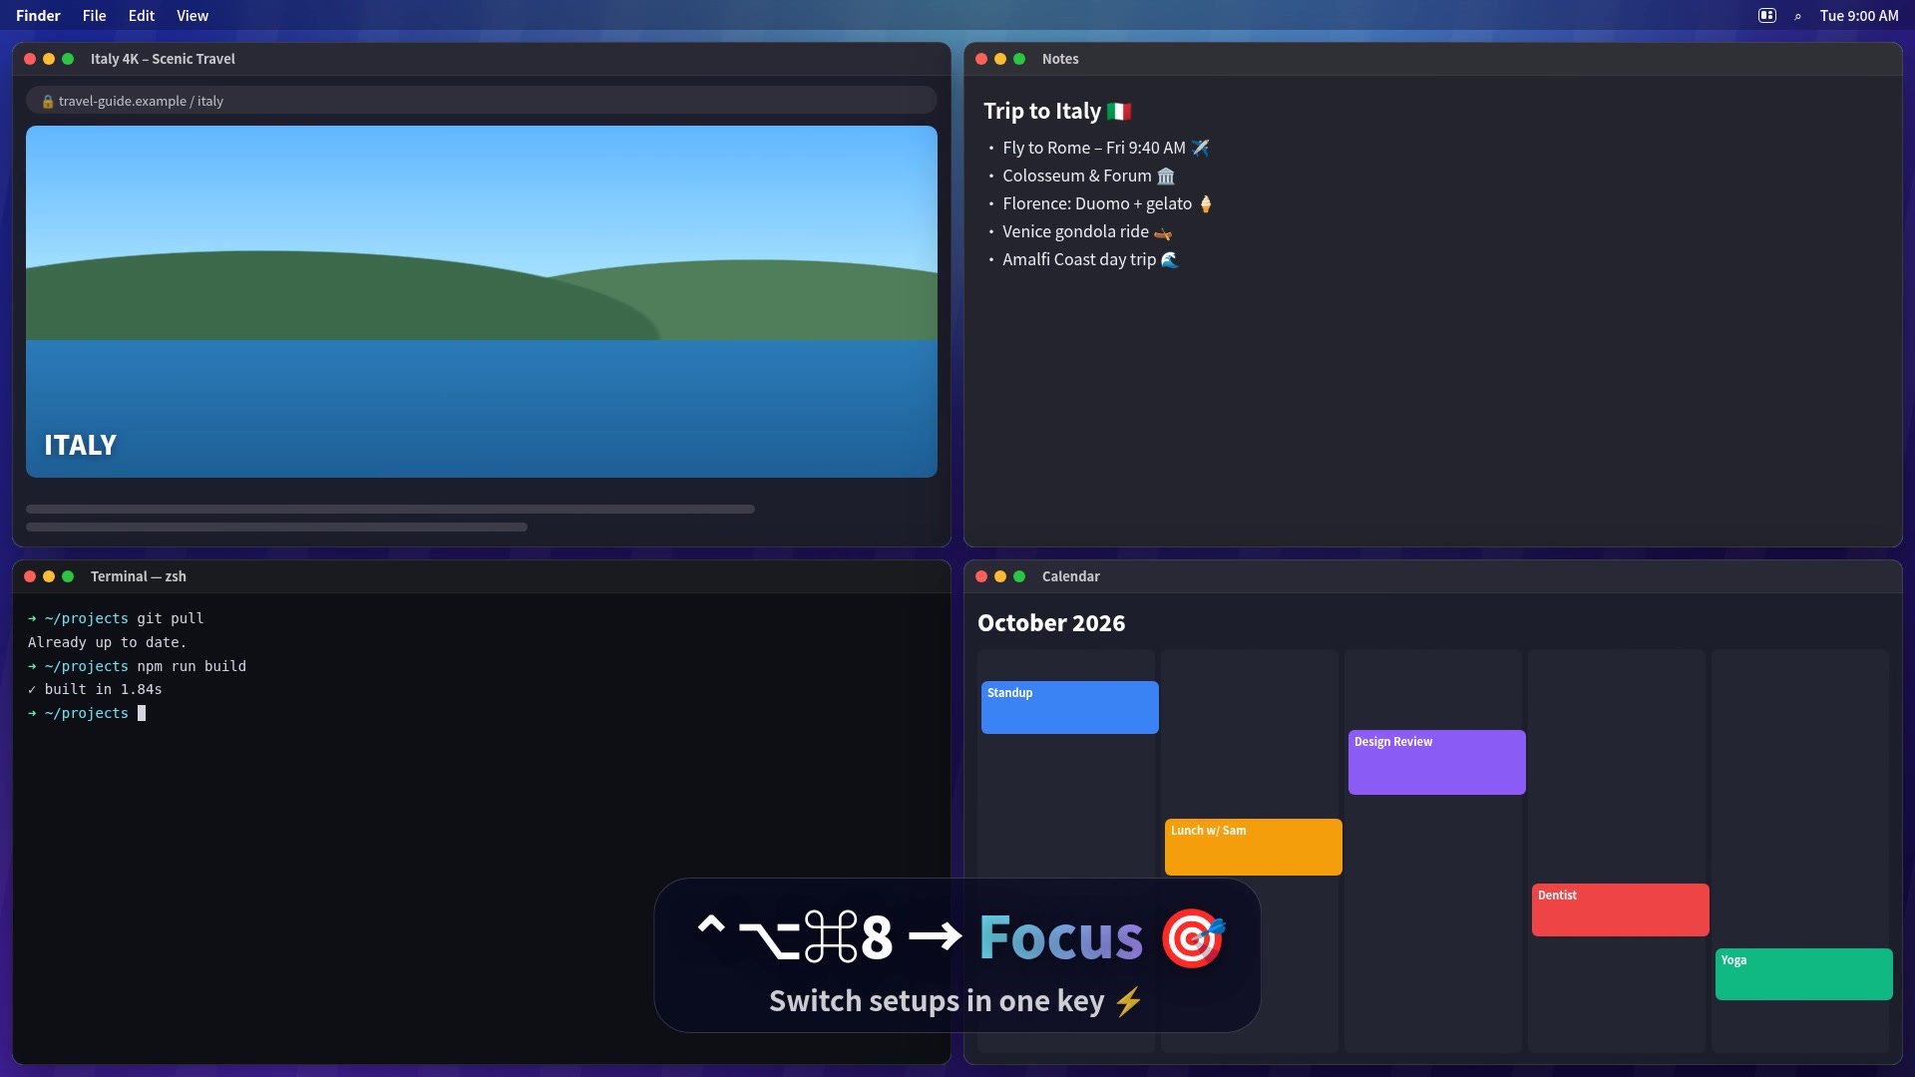Click the menu bar clock Tue 9:00 AM
The height and width of the screenshot is (1077, 1915).
[1859, 16]
